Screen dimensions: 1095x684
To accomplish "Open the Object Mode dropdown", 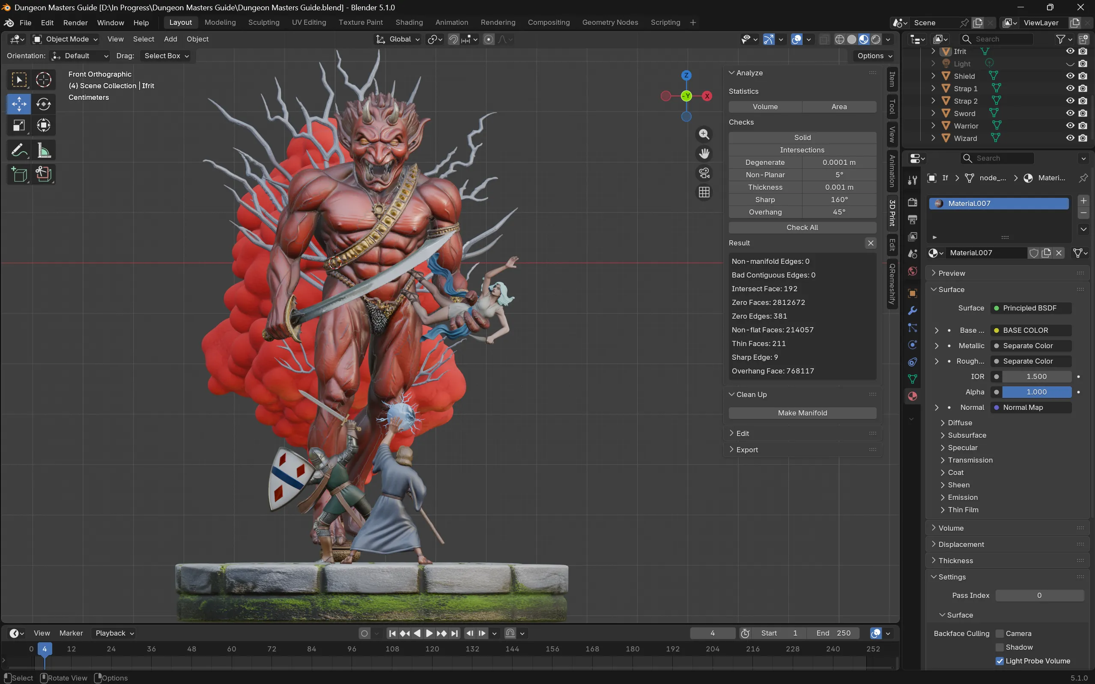I will tap(65, 39).
